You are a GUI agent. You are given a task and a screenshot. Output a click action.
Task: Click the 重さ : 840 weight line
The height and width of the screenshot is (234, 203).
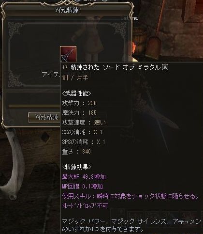coord(76,152)
